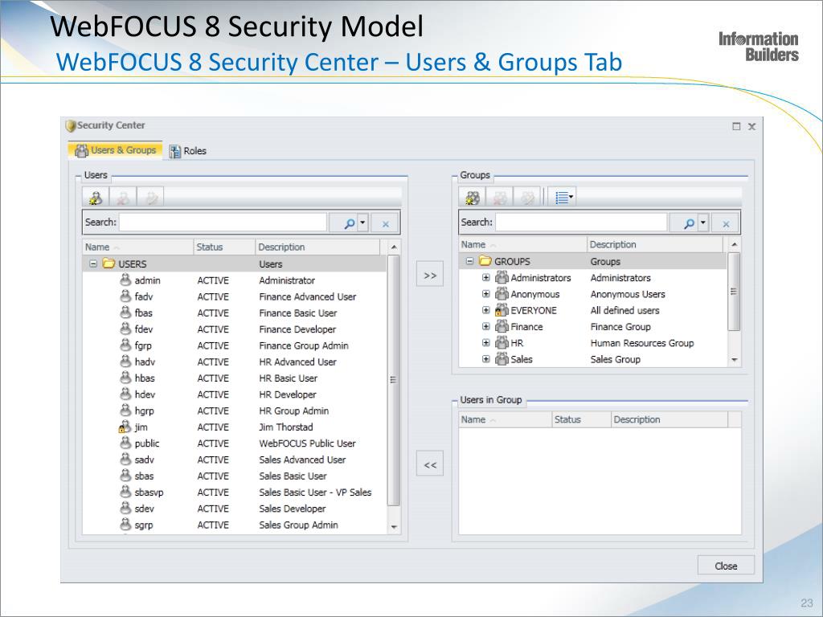Screen dimensions: 823x617
Task: Expand the Administrators group node
Action: click(486, 277)
